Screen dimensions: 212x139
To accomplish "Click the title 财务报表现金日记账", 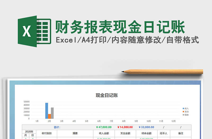I will pos(120,27).
